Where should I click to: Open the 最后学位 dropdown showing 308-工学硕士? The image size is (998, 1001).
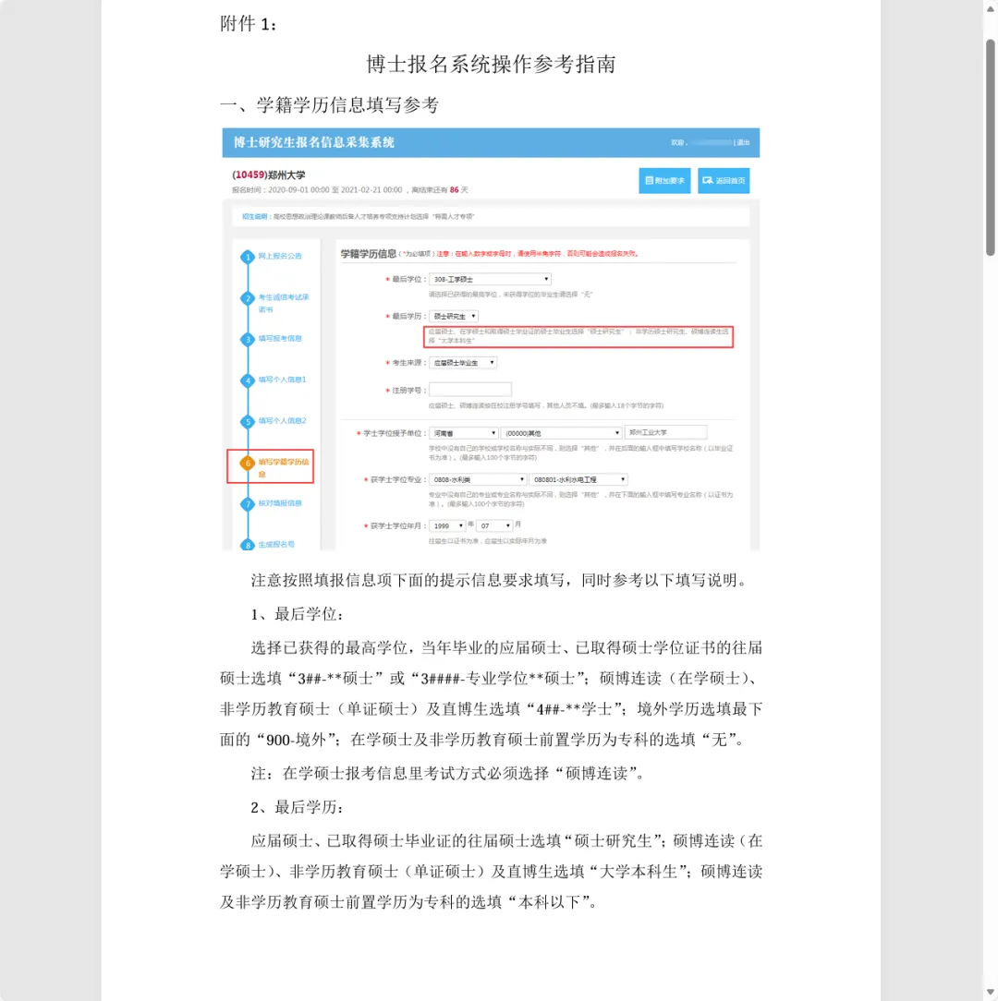[x=490, y=279]
